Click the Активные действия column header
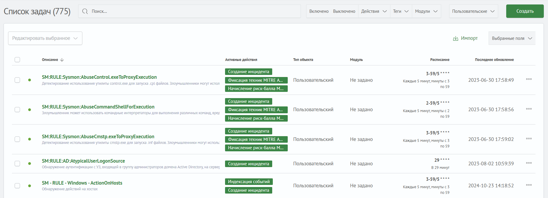The image size is (548, 198). pyautogui.click(x=241, y=60)
